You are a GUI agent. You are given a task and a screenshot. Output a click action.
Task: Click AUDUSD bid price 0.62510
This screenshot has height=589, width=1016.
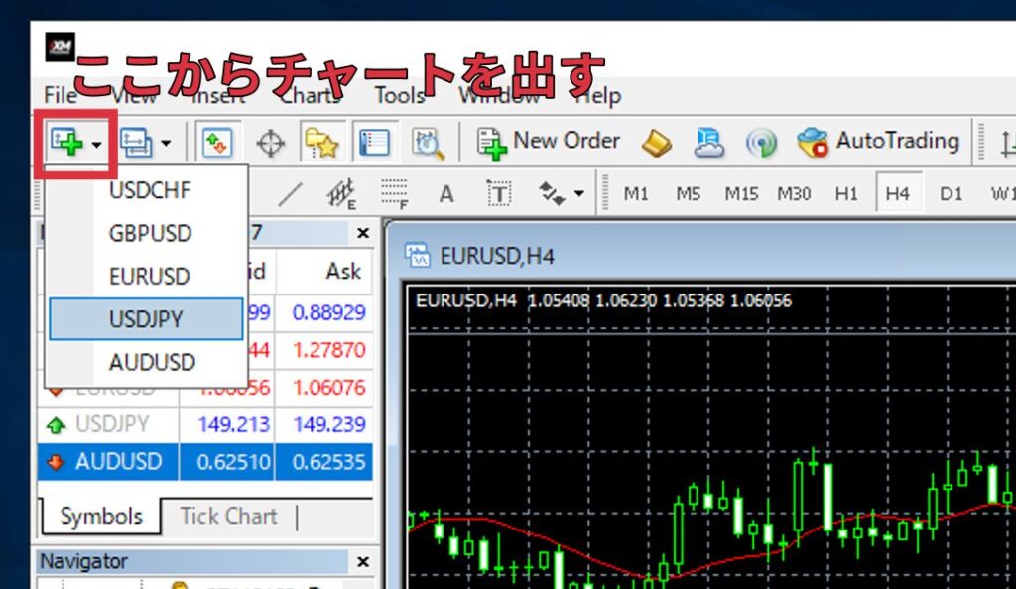(233, 462)
